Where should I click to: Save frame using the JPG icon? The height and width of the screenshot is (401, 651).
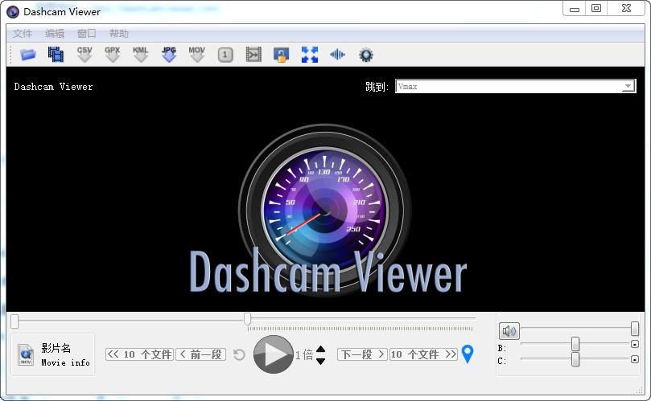click(x=168, y=55)
